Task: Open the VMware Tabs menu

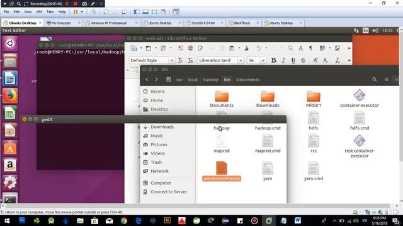Action: [x=50, y=12]
